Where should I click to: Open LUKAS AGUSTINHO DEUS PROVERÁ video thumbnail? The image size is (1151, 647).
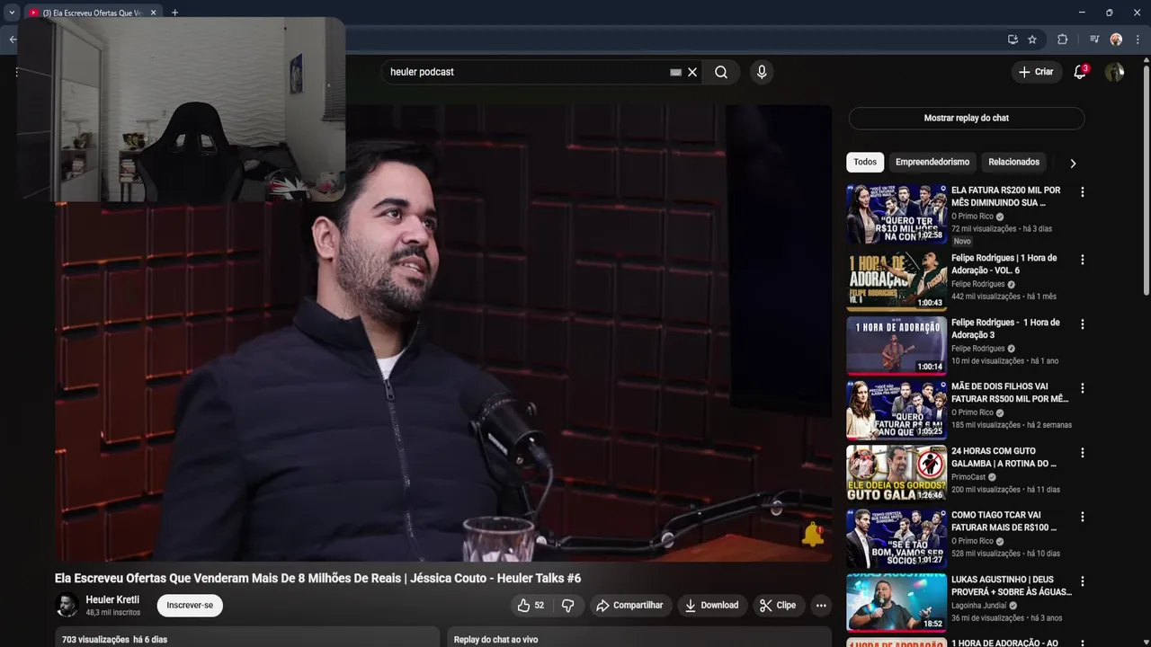pos(897,603)
